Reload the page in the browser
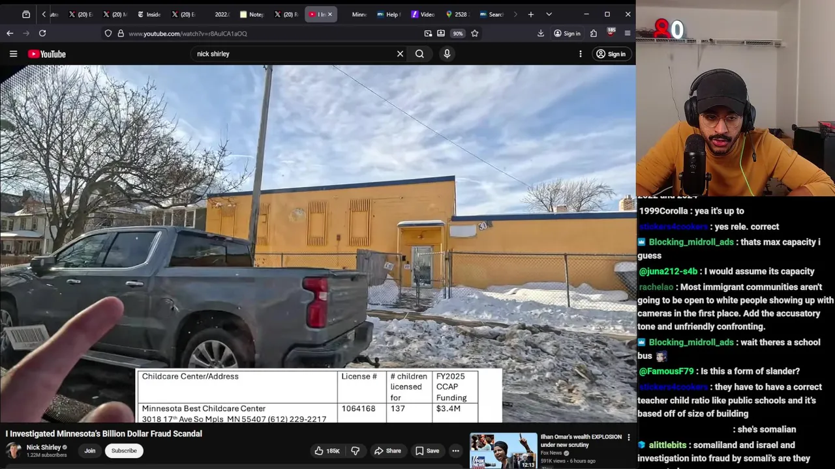The width and height of the screenshot is (835, 469). 42,33
